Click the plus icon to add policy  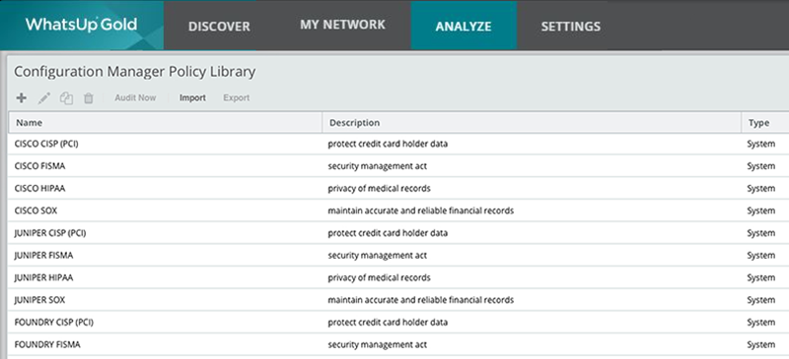pyautogui.click(x=21, y=98)
